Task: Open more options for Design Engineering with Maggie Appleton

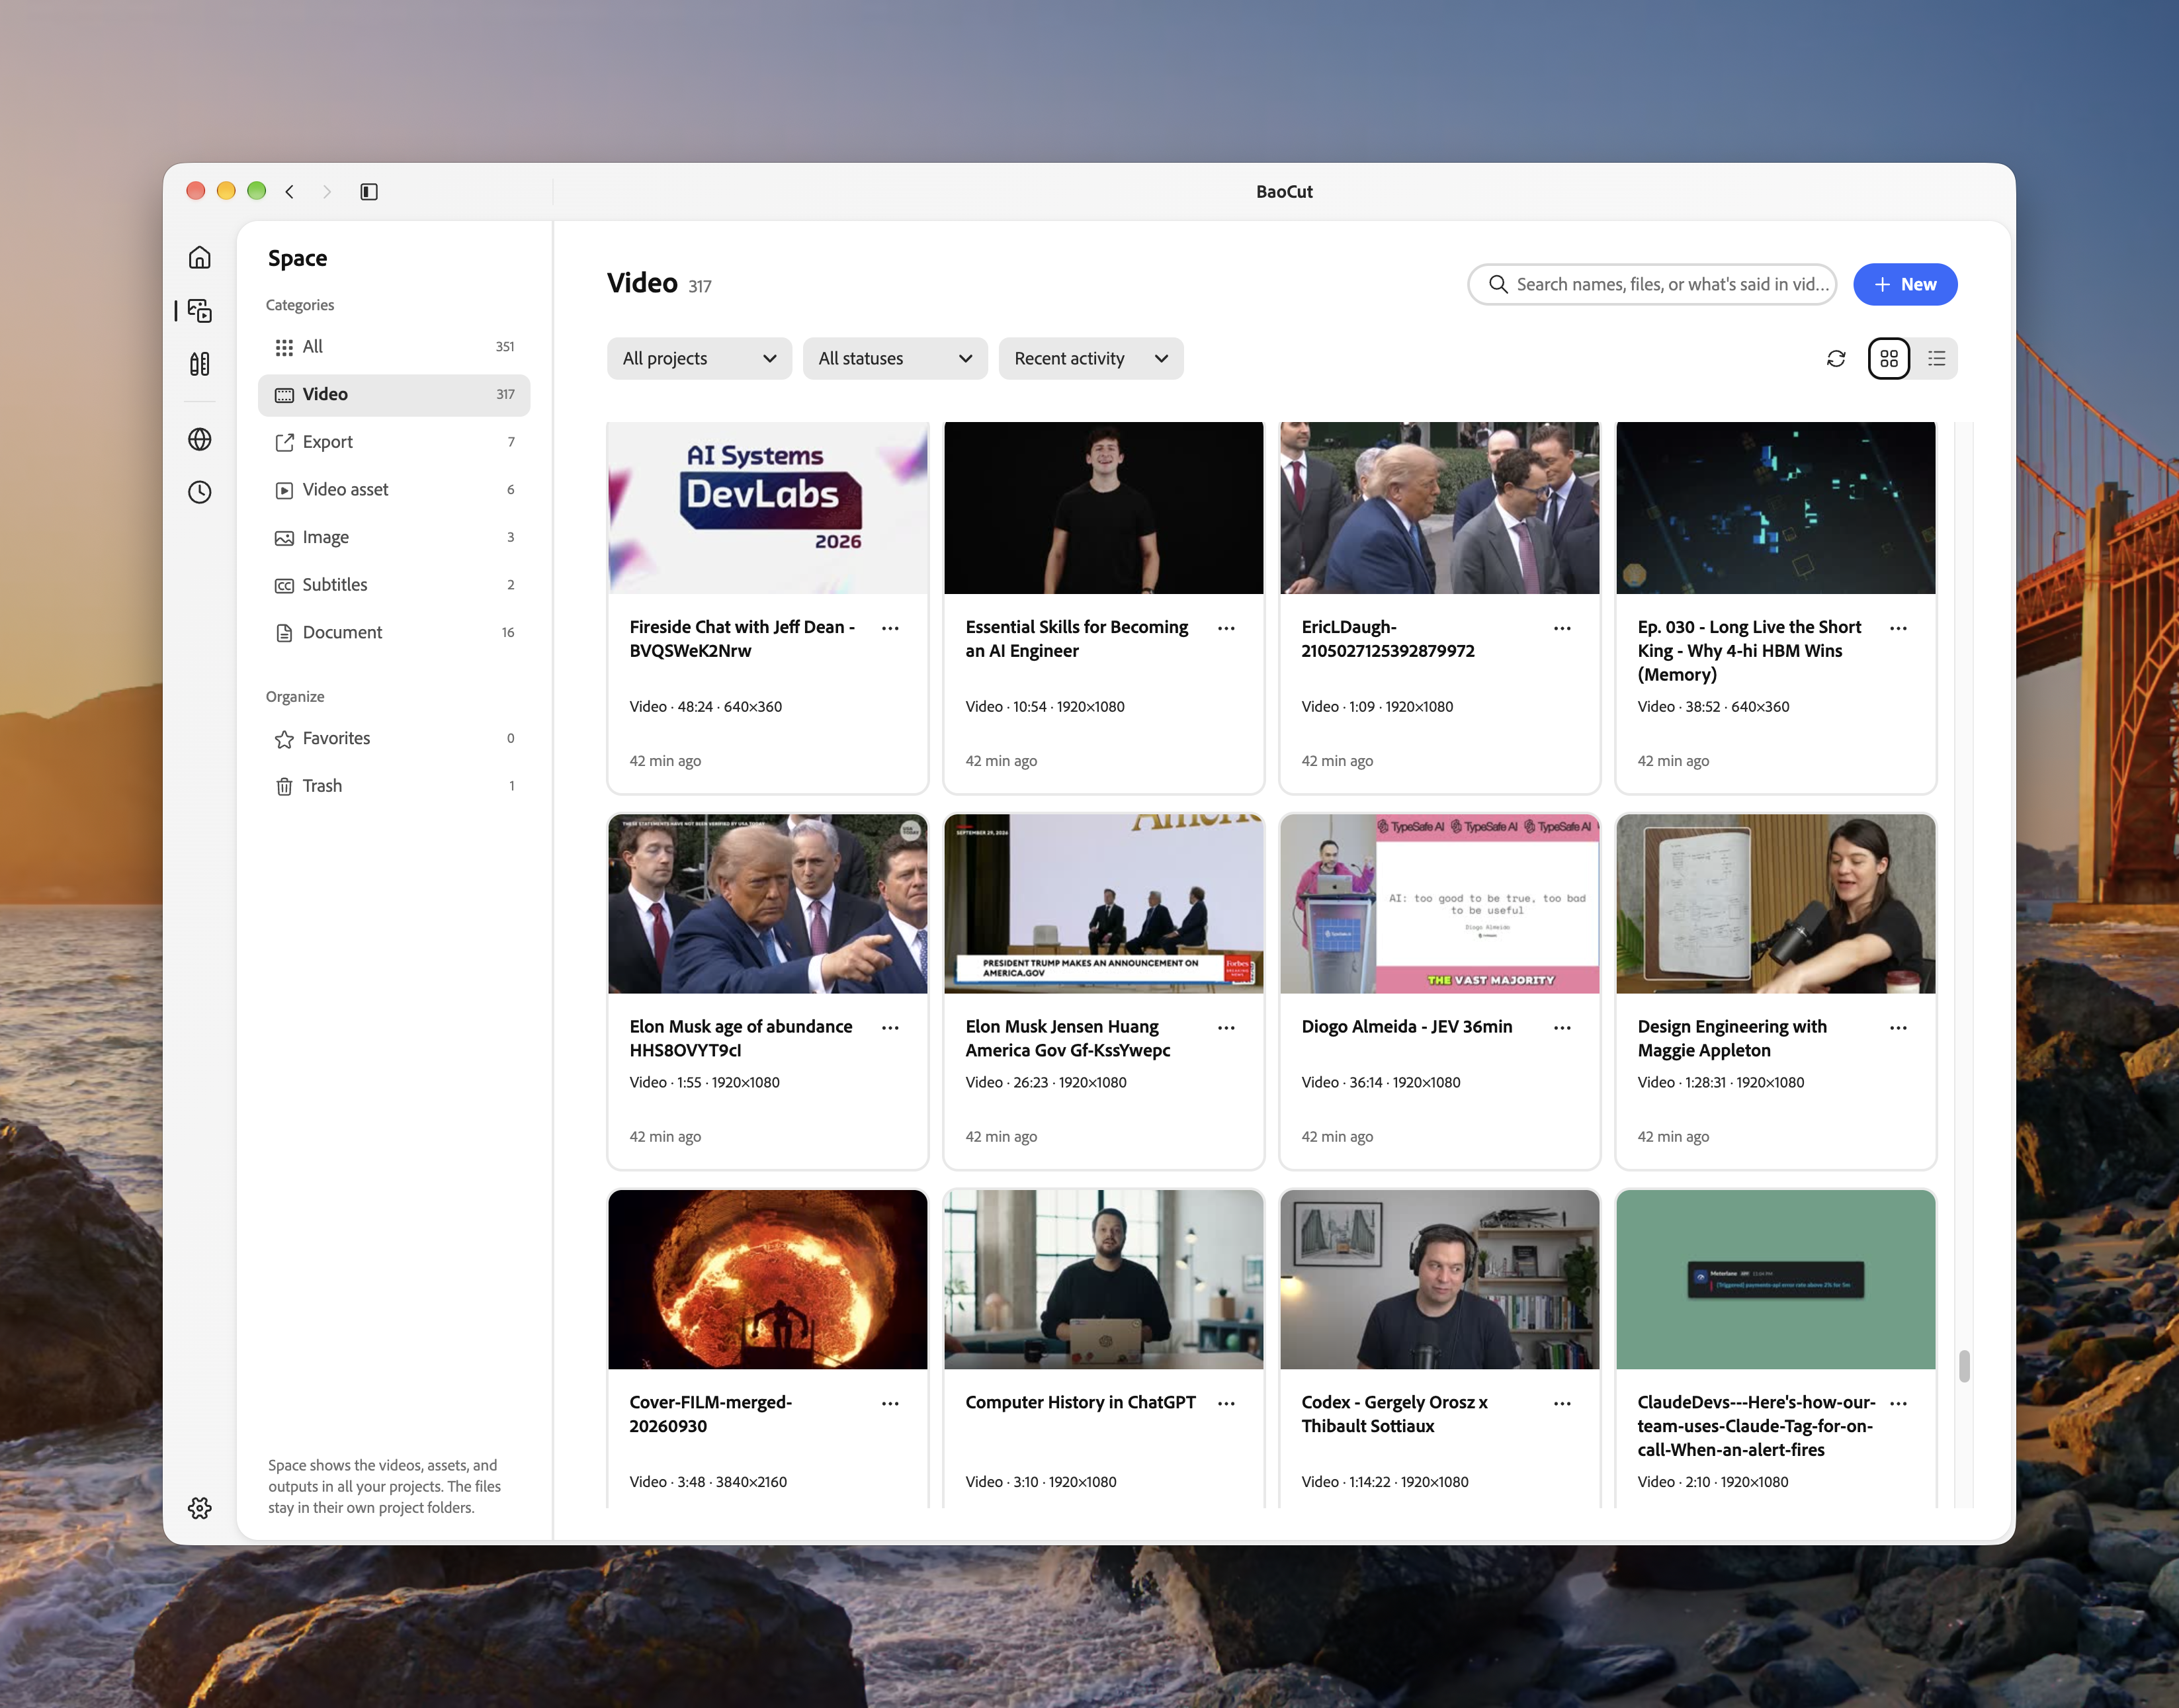Action: point(1898,1028)
